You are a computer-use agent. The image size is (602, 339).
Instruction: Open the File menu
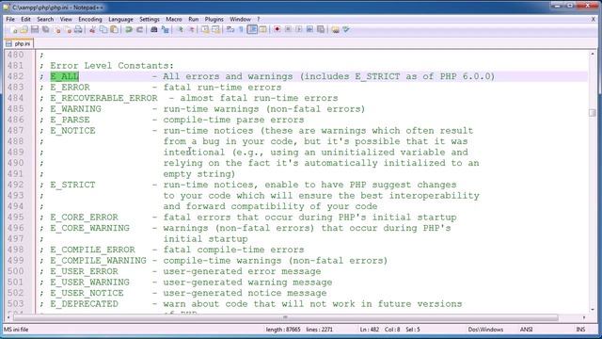pos(10,19)
